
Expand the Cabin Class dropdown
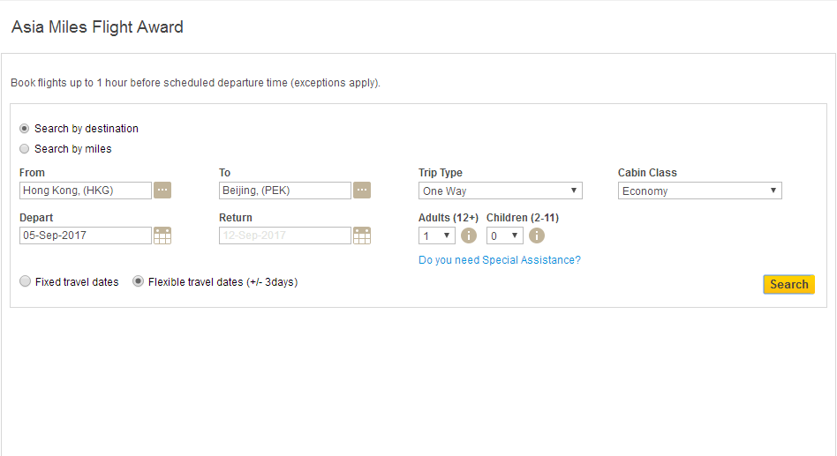pos(700,191)
